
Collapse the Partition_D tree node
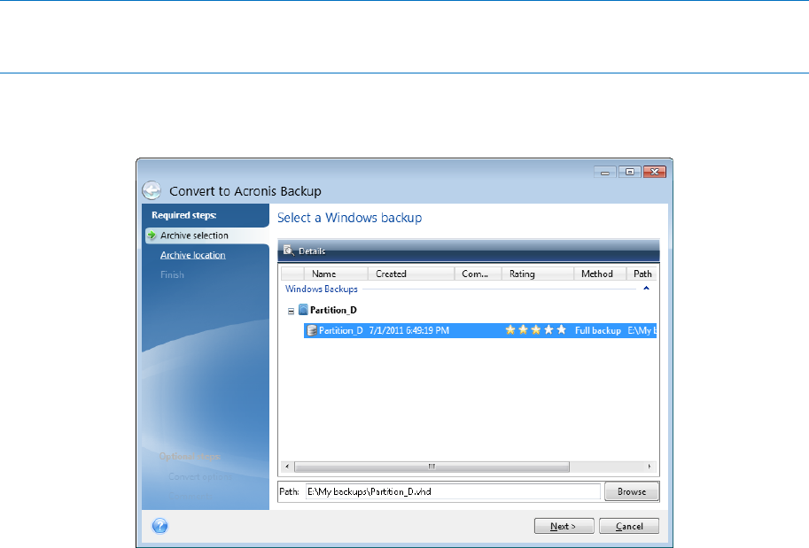pos(291,311)
